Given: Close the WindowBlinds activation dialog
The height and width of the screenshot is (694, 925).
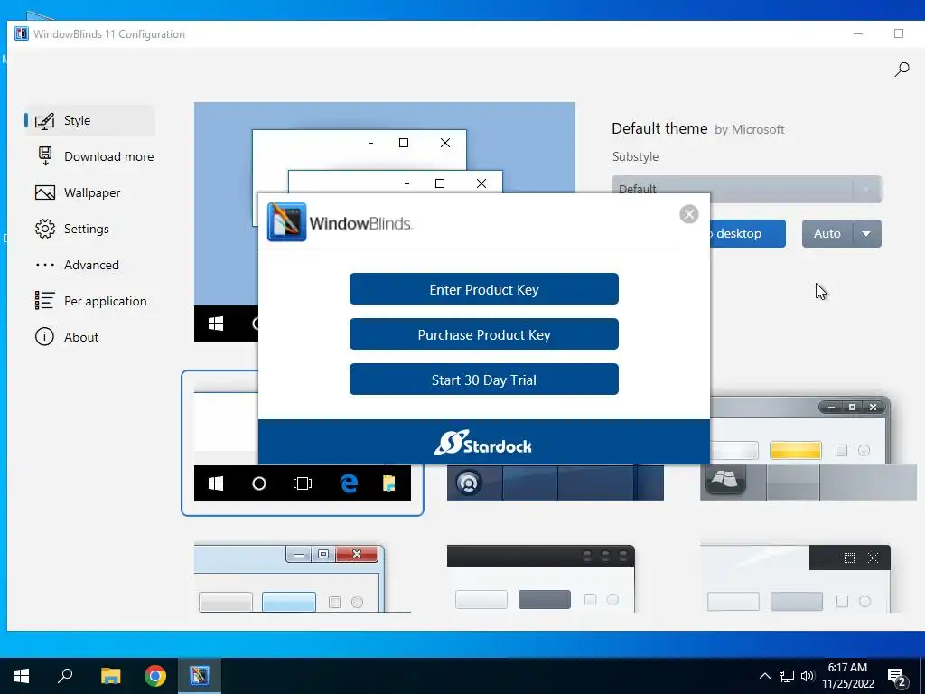Looking at the screenshot, I should [688, 214].
